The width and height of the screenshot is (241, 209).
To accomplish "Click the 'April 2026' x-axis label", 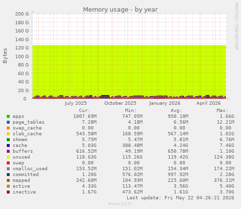I will click(209, 103).
